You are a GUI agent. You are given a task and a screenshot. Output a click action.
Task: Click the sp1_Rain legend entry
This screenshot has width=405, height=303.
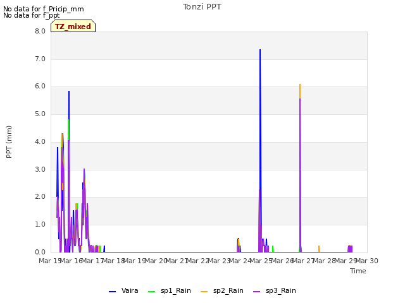coord(170,290)
